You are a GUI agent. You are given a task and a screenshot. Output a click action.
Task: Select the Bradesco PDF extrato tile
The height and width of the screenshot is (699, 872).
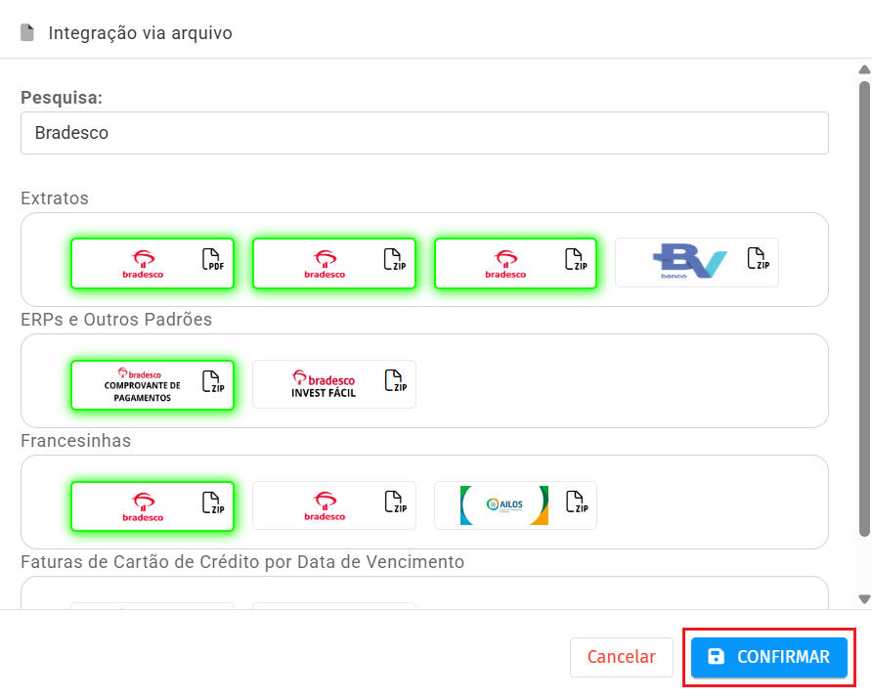[152, 263]
